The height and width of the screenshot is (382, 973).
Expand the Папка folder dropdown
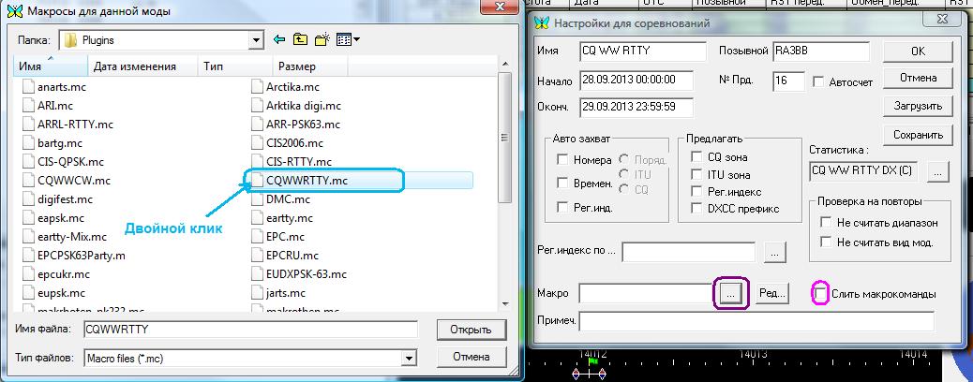(256, 41)
